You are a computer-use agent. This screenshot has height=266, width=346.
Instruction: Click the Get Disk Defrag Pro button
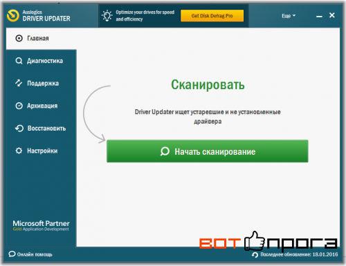pyautogui.click(x=212, y=16)
